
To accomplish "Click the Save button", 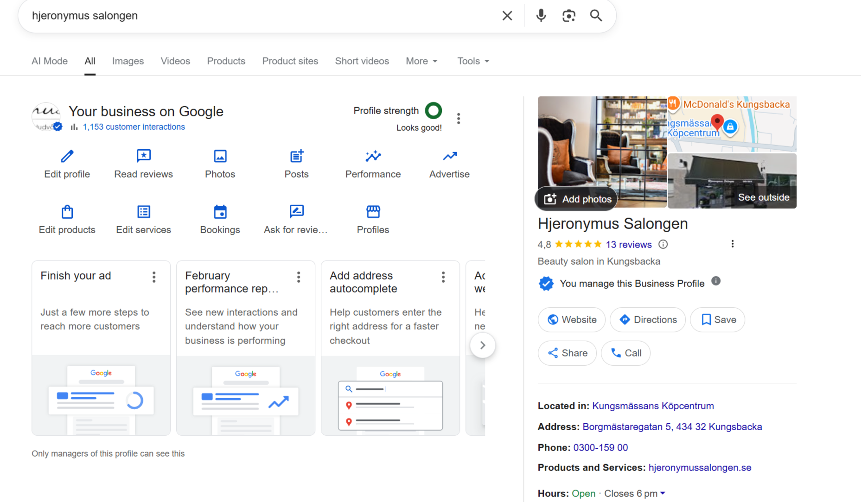I will point(718,320).
